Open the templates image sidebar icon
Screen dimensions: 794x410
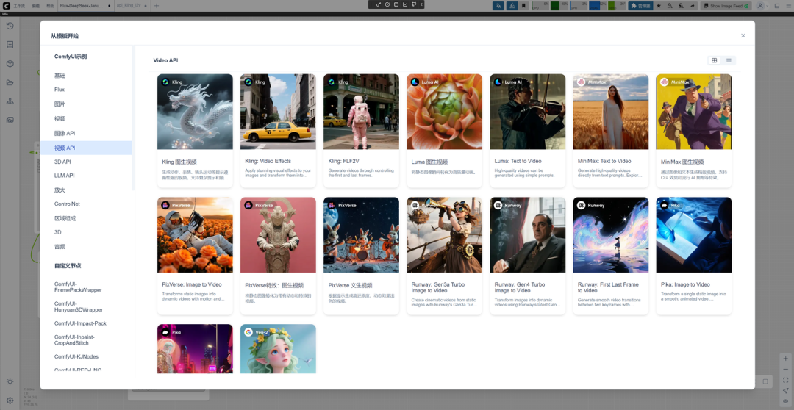10,120
